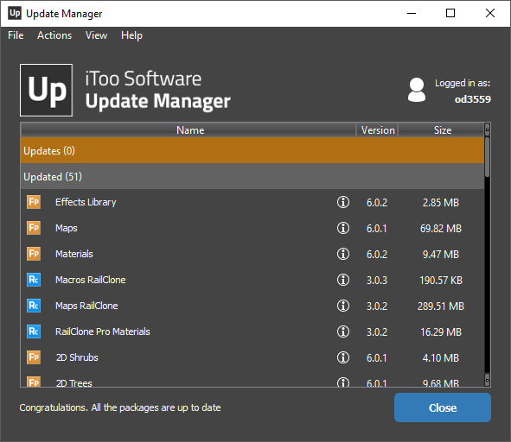Click the scrollbar down arrow
The height and width of the screenshot is (442, 511).
tap(487, 380)
